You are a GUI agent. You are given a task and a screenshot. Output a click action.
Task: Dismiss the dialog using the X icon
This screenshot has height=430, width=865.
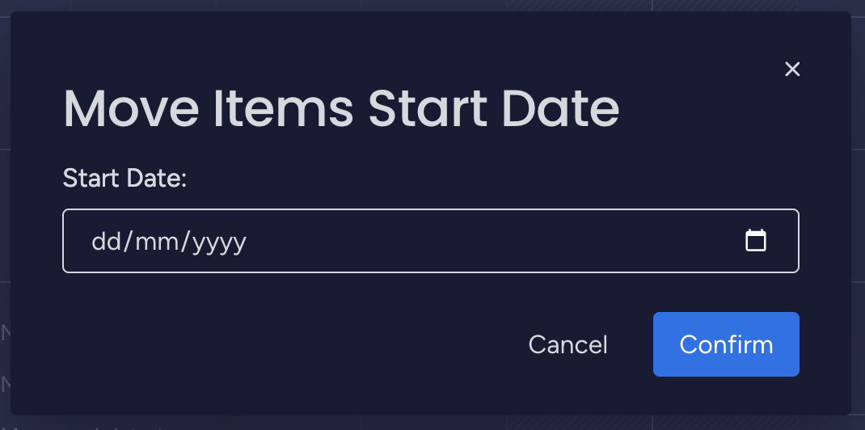pyautogui.click(x=792, y=70)
